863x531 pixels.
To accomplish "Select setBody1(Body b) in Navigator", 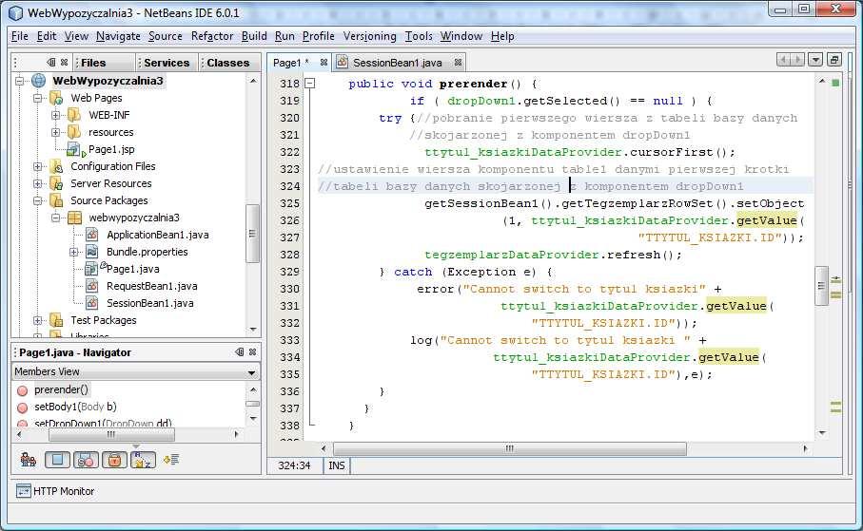I will [x=75, y=407].
